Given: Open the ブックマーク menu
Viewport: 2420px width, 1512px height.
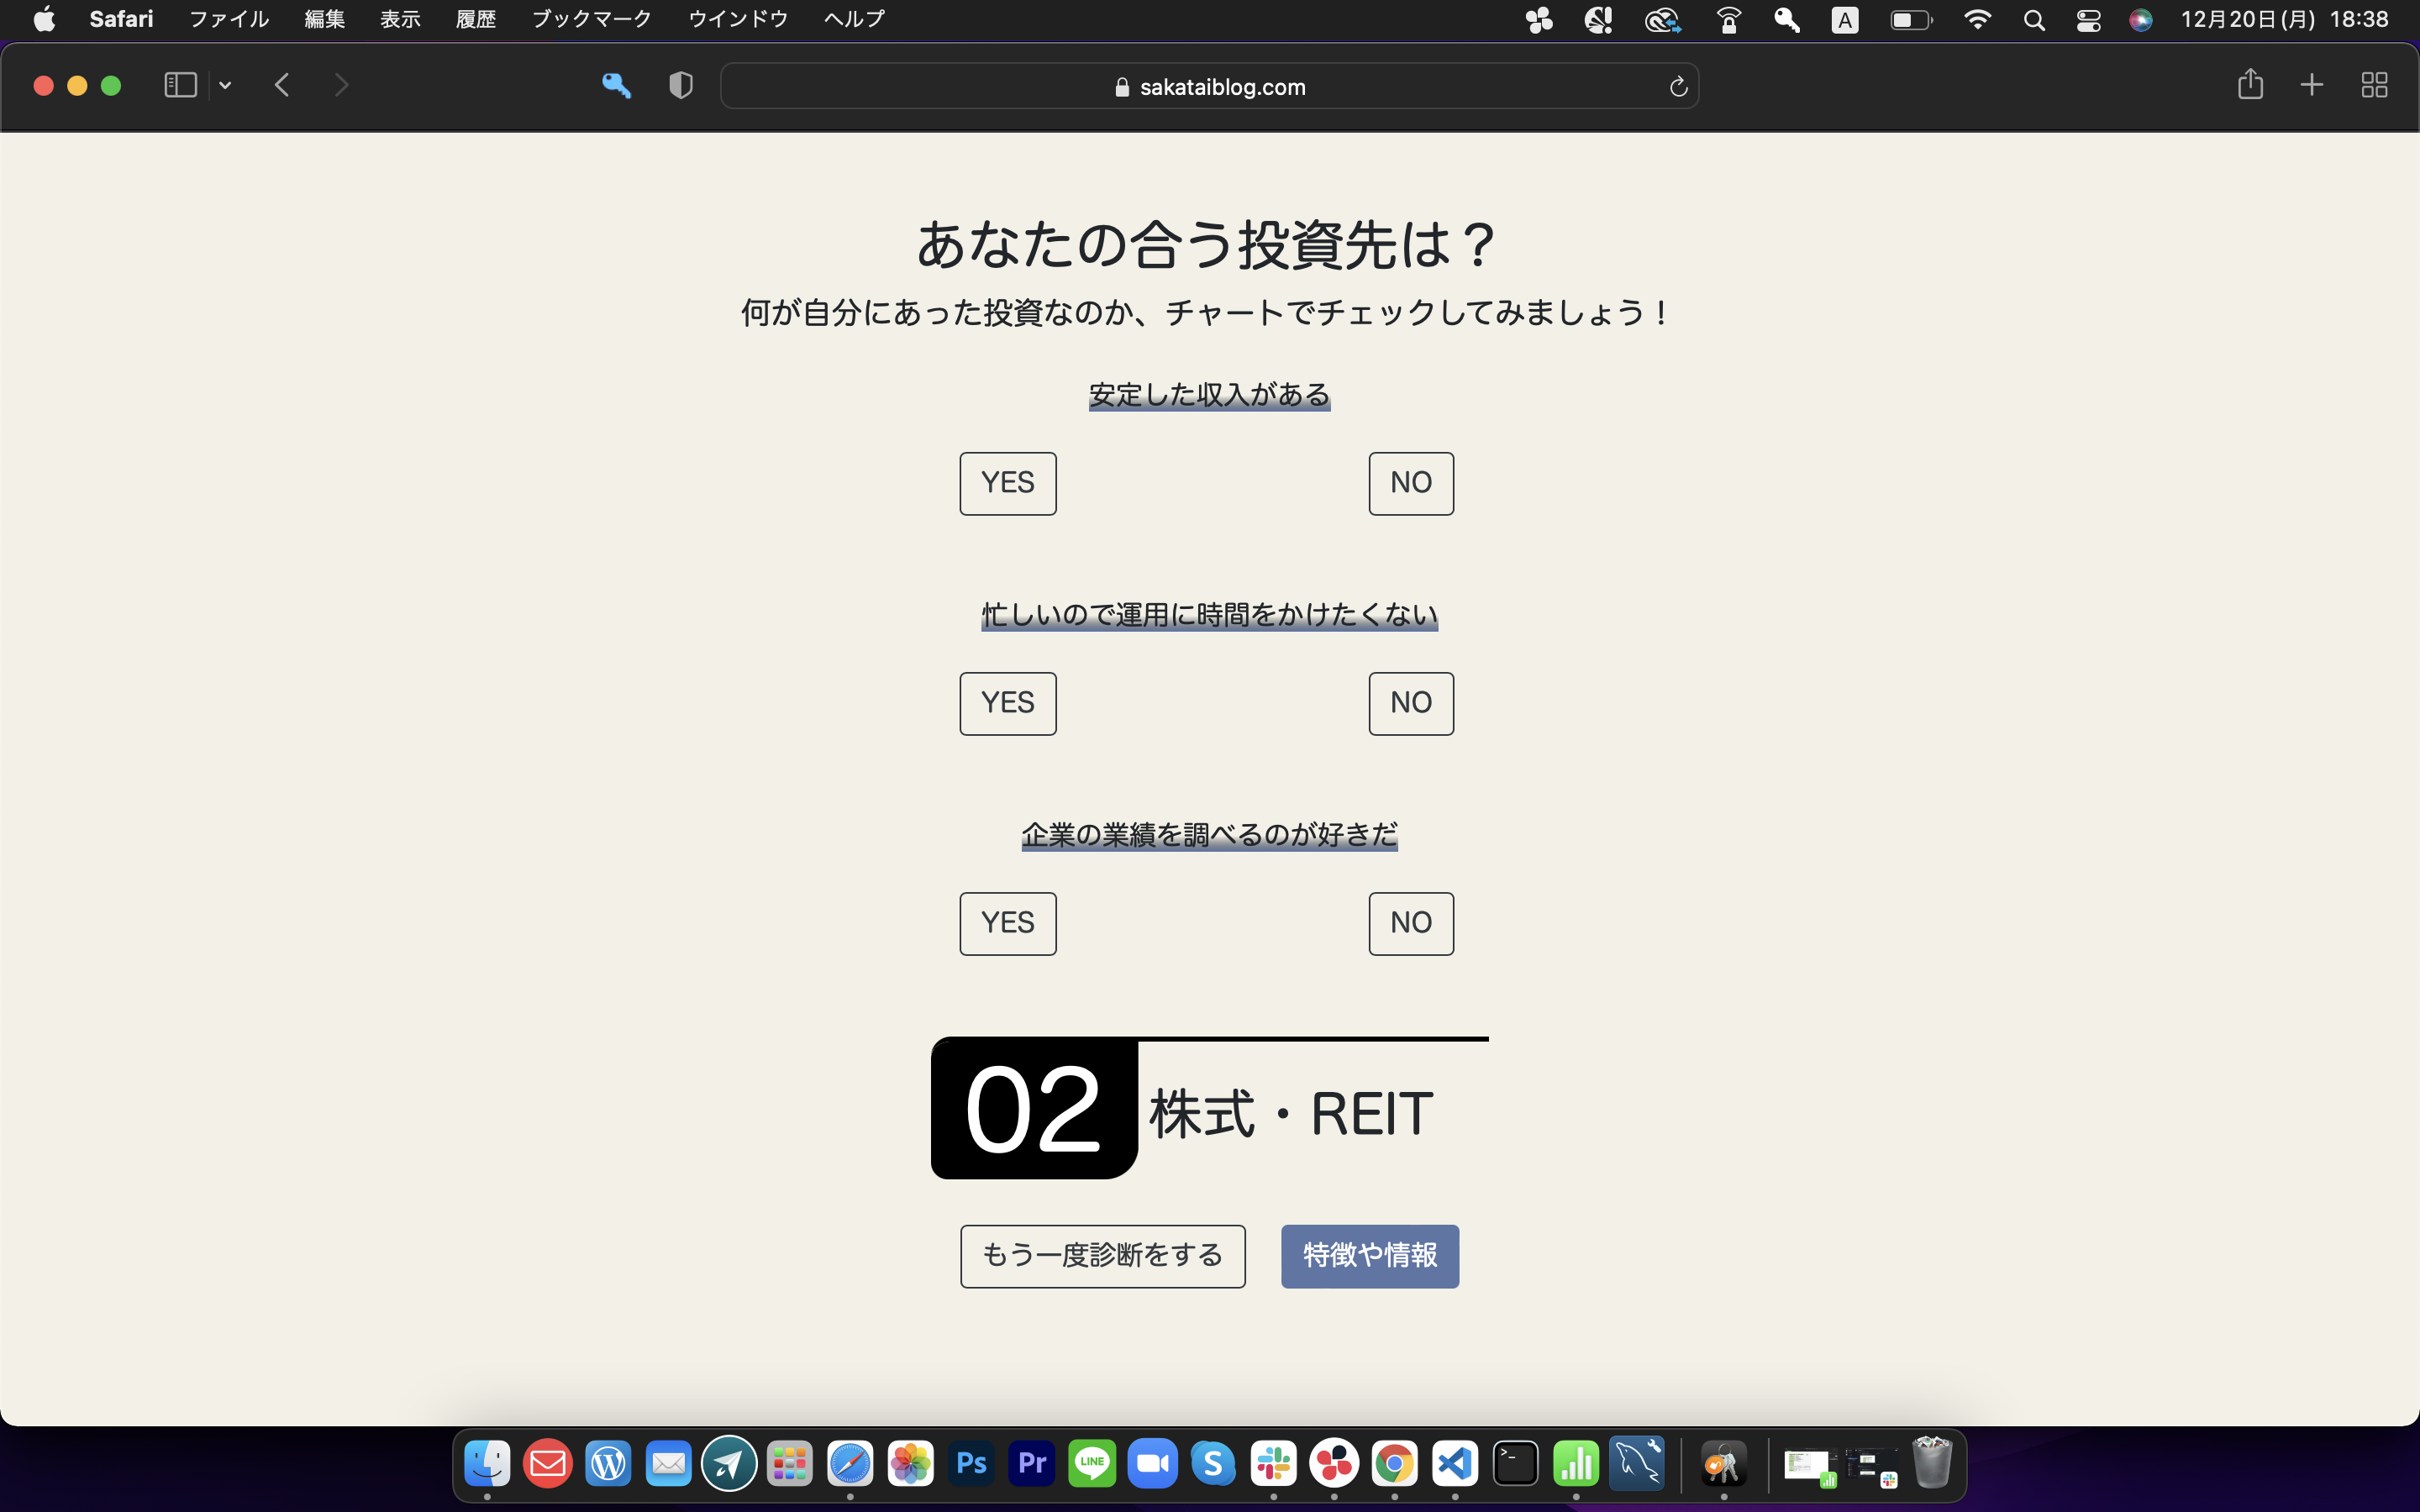Looking at the screenshot, I should pyautogui.click(x=591, y=18).
